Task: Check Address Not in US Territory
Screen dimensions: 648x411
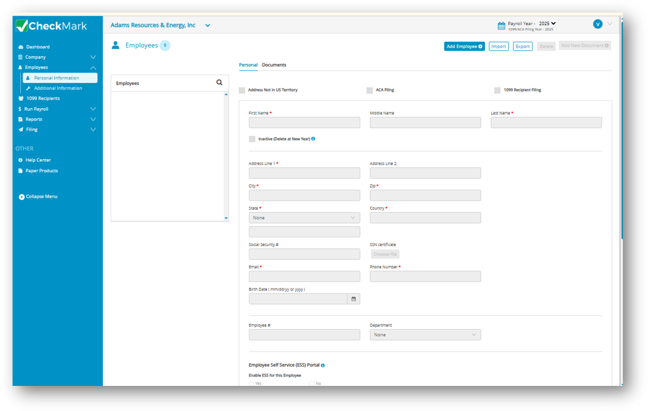Action: (242, 90)
